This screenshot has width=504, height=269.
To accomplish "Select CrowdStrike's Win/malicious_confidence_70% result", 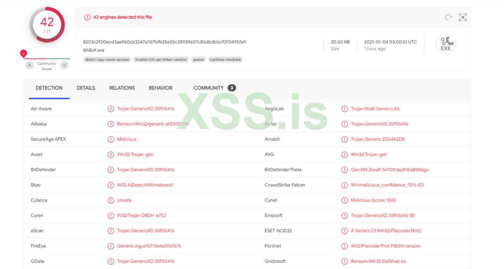I will point(387,185).
